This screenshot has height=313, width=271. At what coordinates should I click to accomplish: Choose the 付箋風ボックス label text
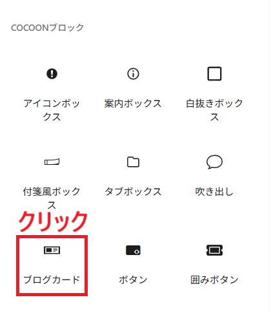(52, 198)
